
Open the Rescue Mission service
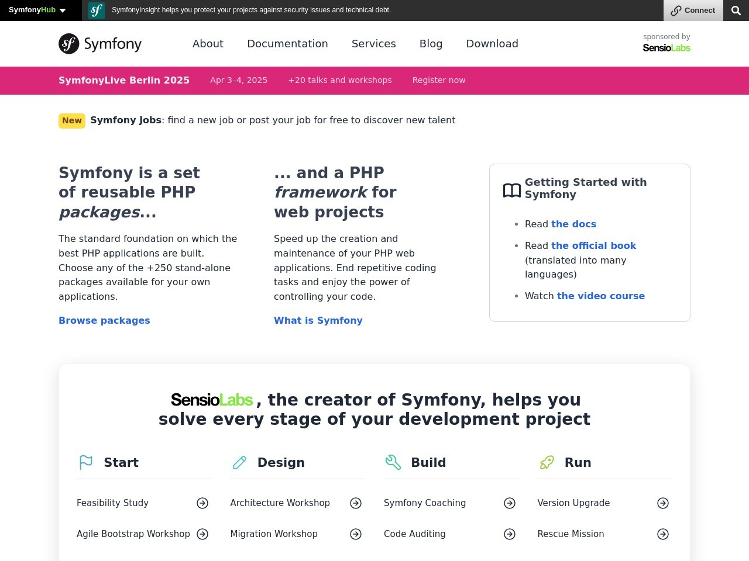click(571, 534)
